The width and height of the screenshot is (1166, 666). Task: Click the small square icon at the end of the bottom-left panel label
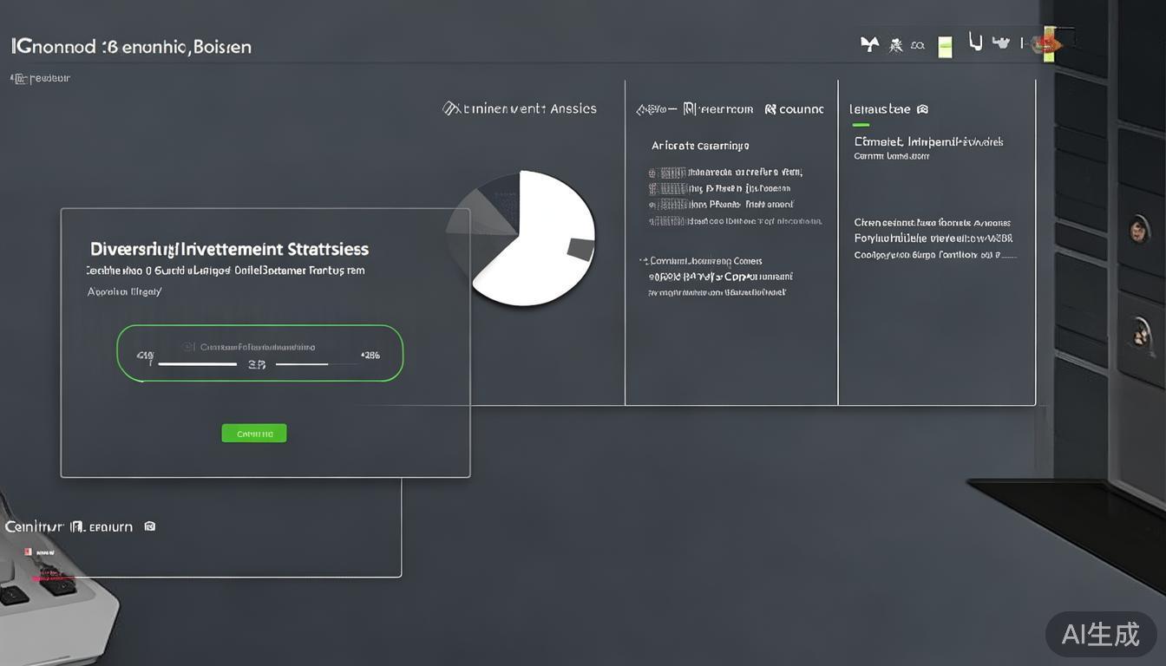149,526
